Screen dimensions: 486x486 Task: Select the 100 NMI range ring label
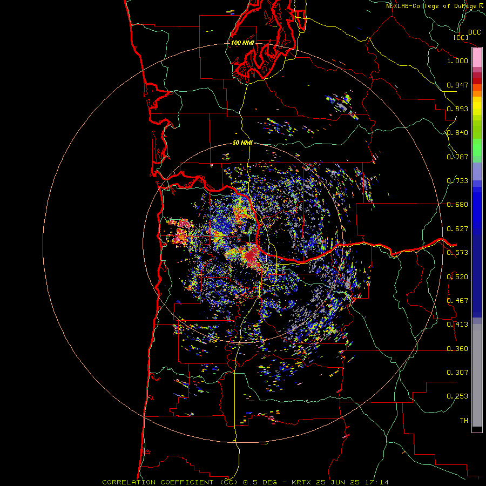[x=242, y=43]
